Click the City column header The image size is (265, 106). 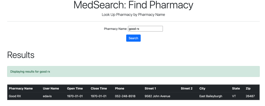coord(202,89)
